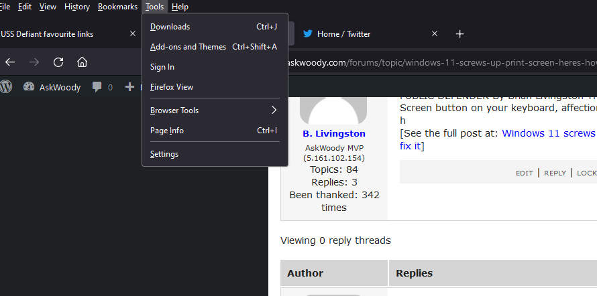
Task: Reload the current page
Action: pos(58,62)
